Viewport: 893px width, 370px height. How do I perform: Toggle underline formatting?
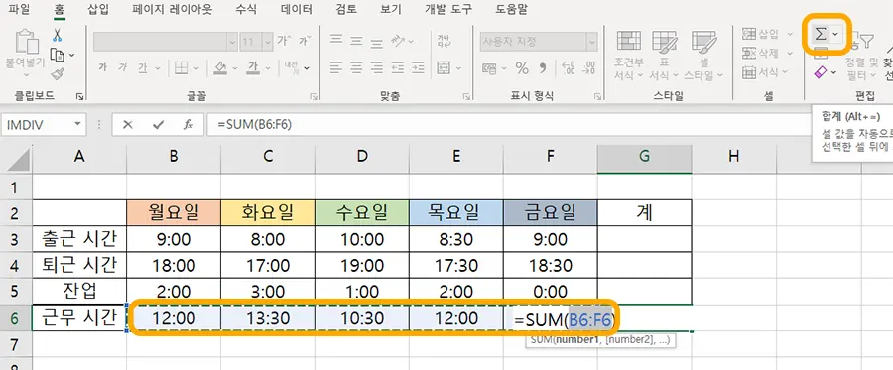pyautogui.click(x=142, y=68)
